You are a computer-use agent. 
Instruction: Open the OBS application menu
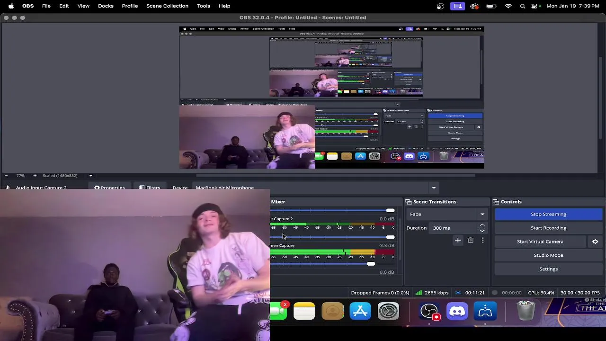[28, 6]
